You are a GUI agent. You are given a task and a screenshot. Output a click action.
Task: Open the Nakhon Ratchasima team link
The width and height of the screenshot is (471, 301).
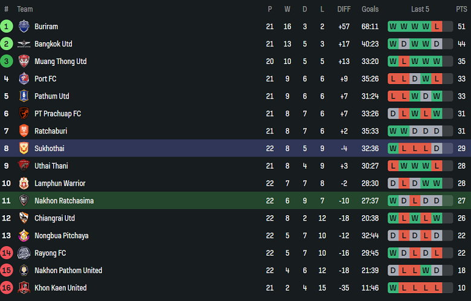64,201
